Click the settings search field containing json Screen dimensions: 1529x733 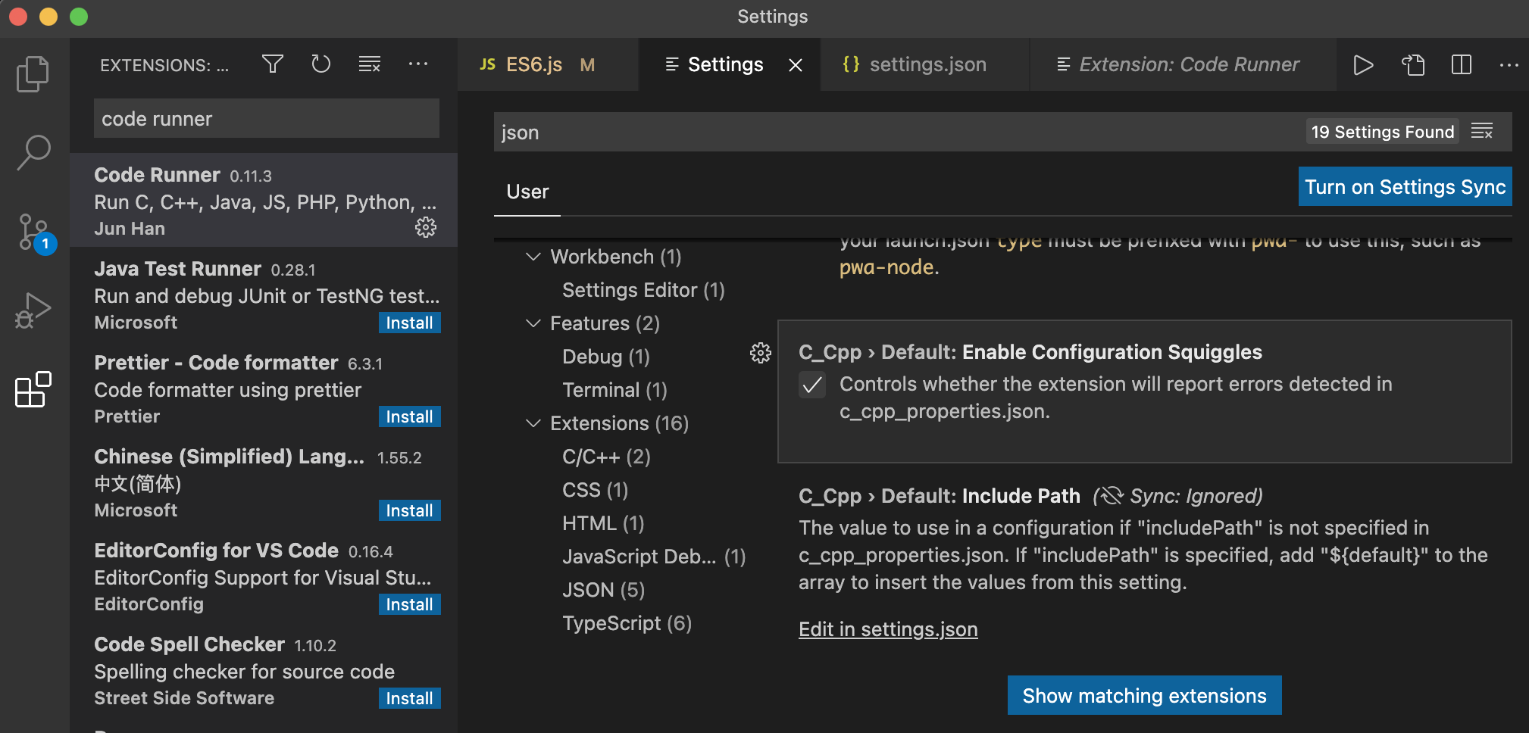898,132
